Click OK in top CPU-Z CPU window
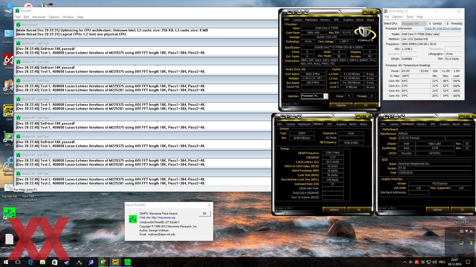This screenshot has width=476, height=267. pos(366,105)
